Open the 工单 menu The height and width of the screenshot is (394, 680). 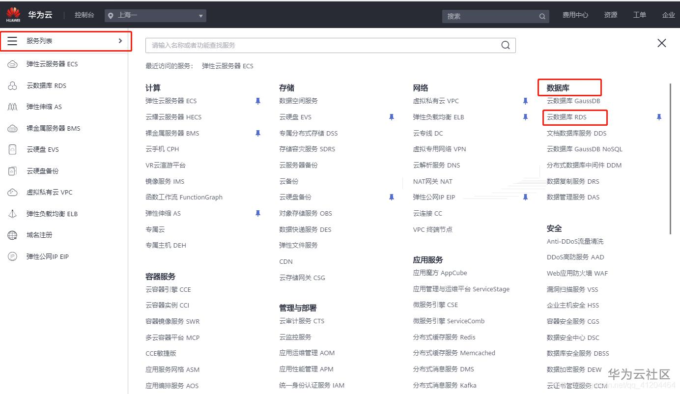[x=640, y=15]
